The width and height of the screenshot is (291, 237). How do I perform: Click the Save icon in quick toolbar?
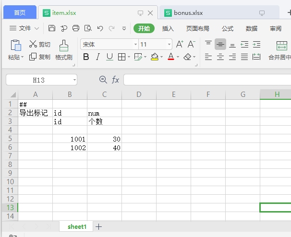(x=52, y=28)
